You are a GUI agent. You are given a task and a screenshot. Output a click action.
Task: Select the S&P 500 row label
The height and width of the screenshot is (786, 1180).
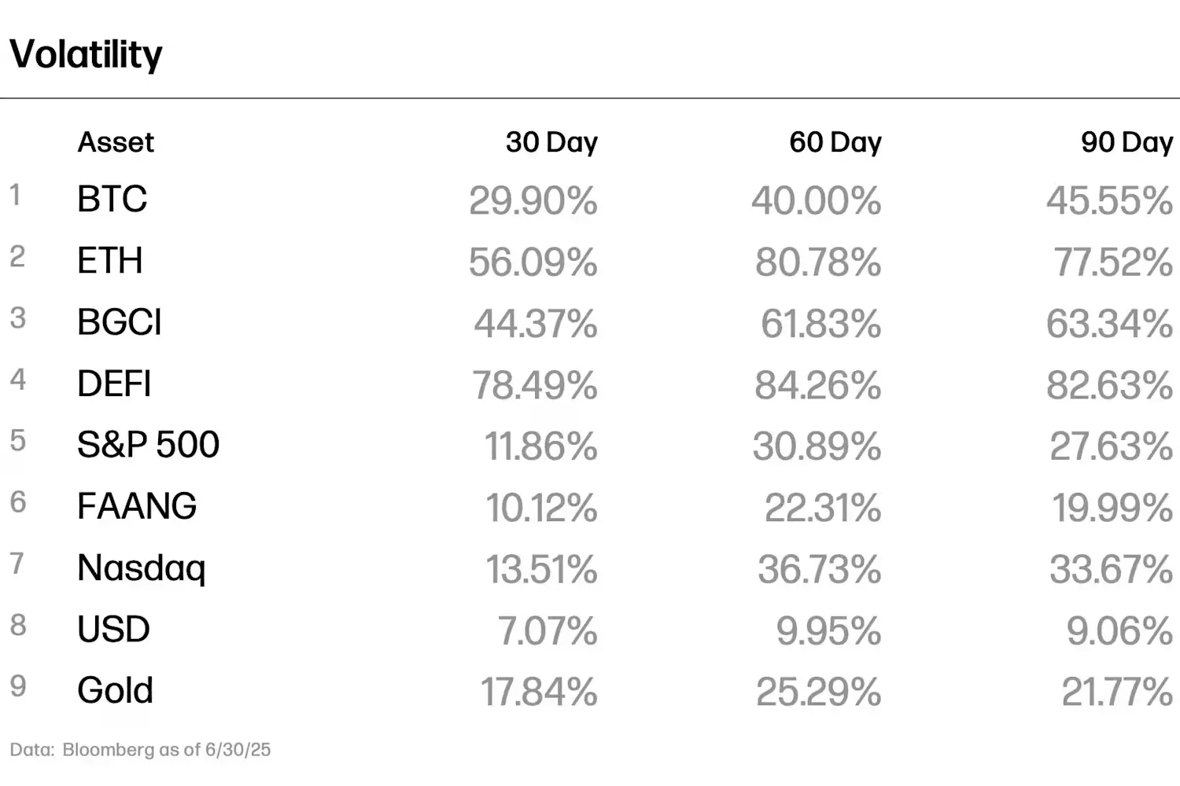pyautogui.click(x=148, y=445)
